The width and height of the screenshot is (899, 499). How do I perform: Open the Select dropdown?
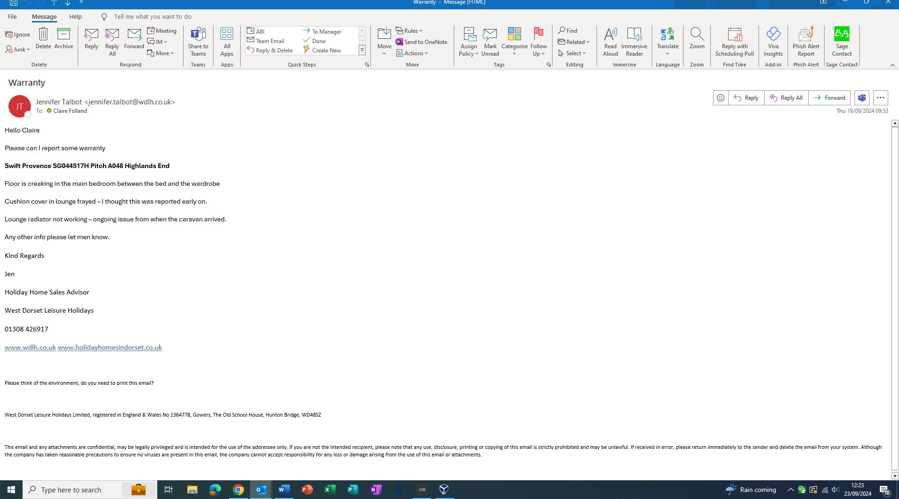pyautogui.click(x=572, y=53)
